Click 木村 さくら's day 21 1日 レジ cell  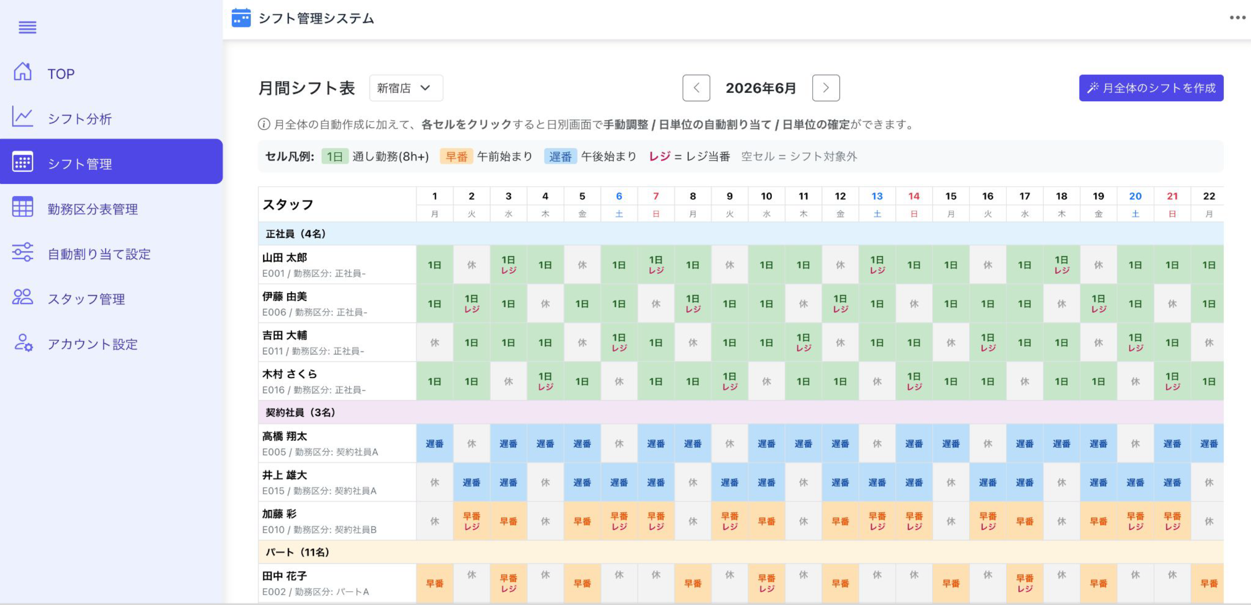pos(1172,381)
